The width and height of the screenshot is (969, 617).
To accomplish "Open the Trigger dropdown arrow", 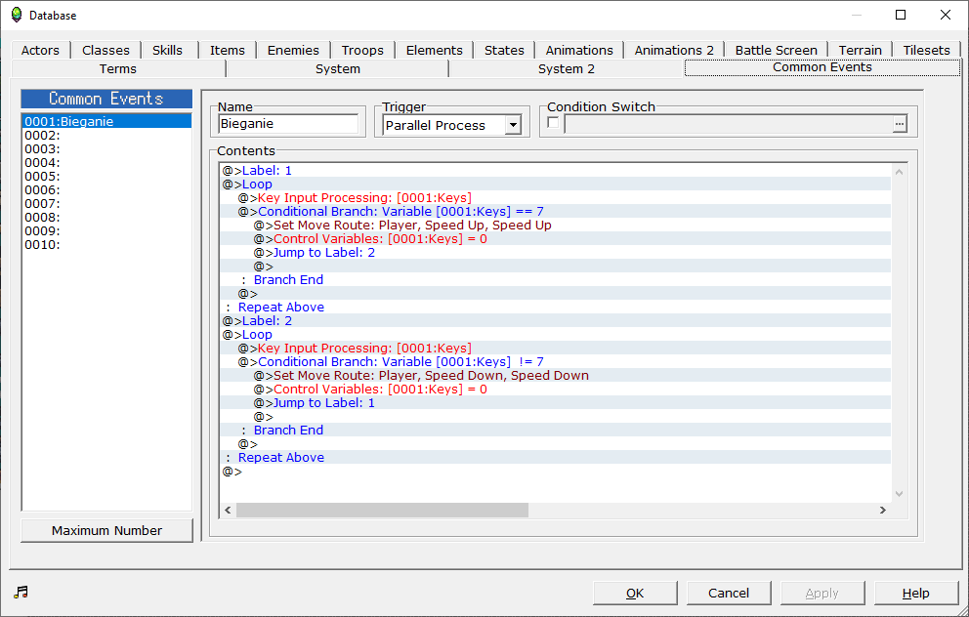I will click(x=513, y=125).
